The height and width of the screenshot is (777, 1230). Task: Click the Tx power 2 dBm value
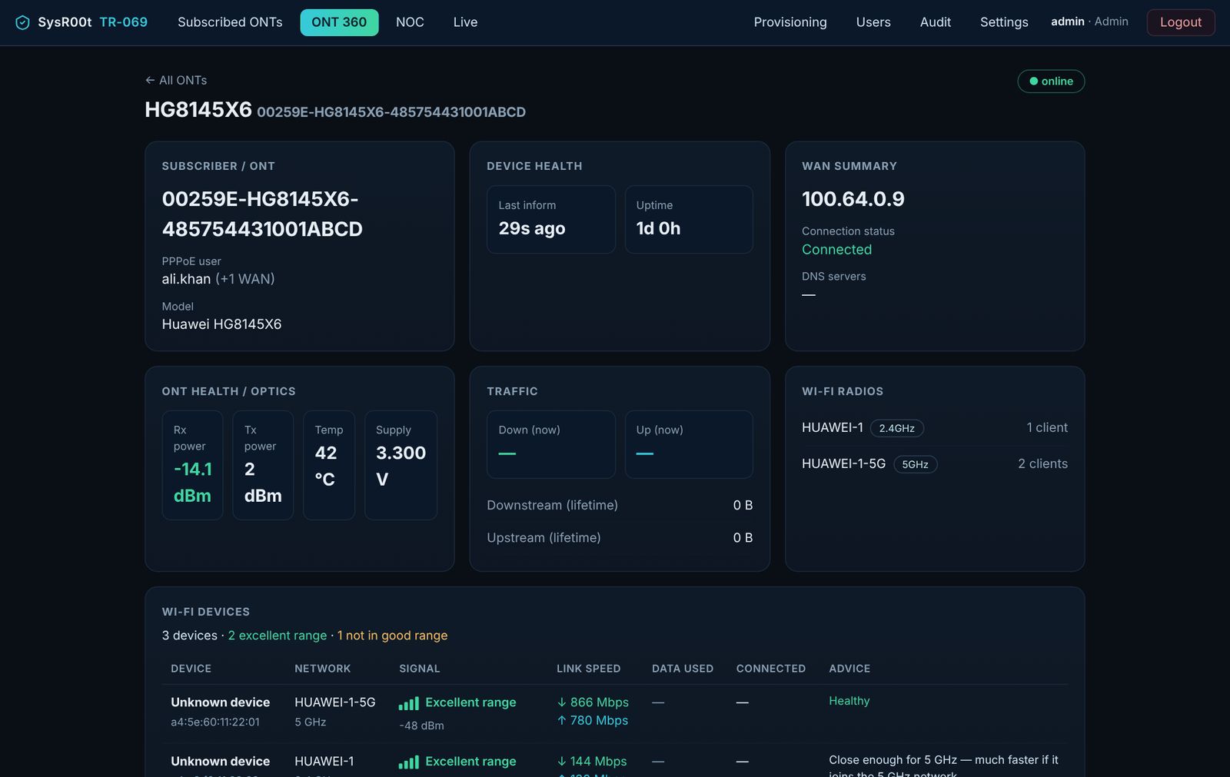263,483
